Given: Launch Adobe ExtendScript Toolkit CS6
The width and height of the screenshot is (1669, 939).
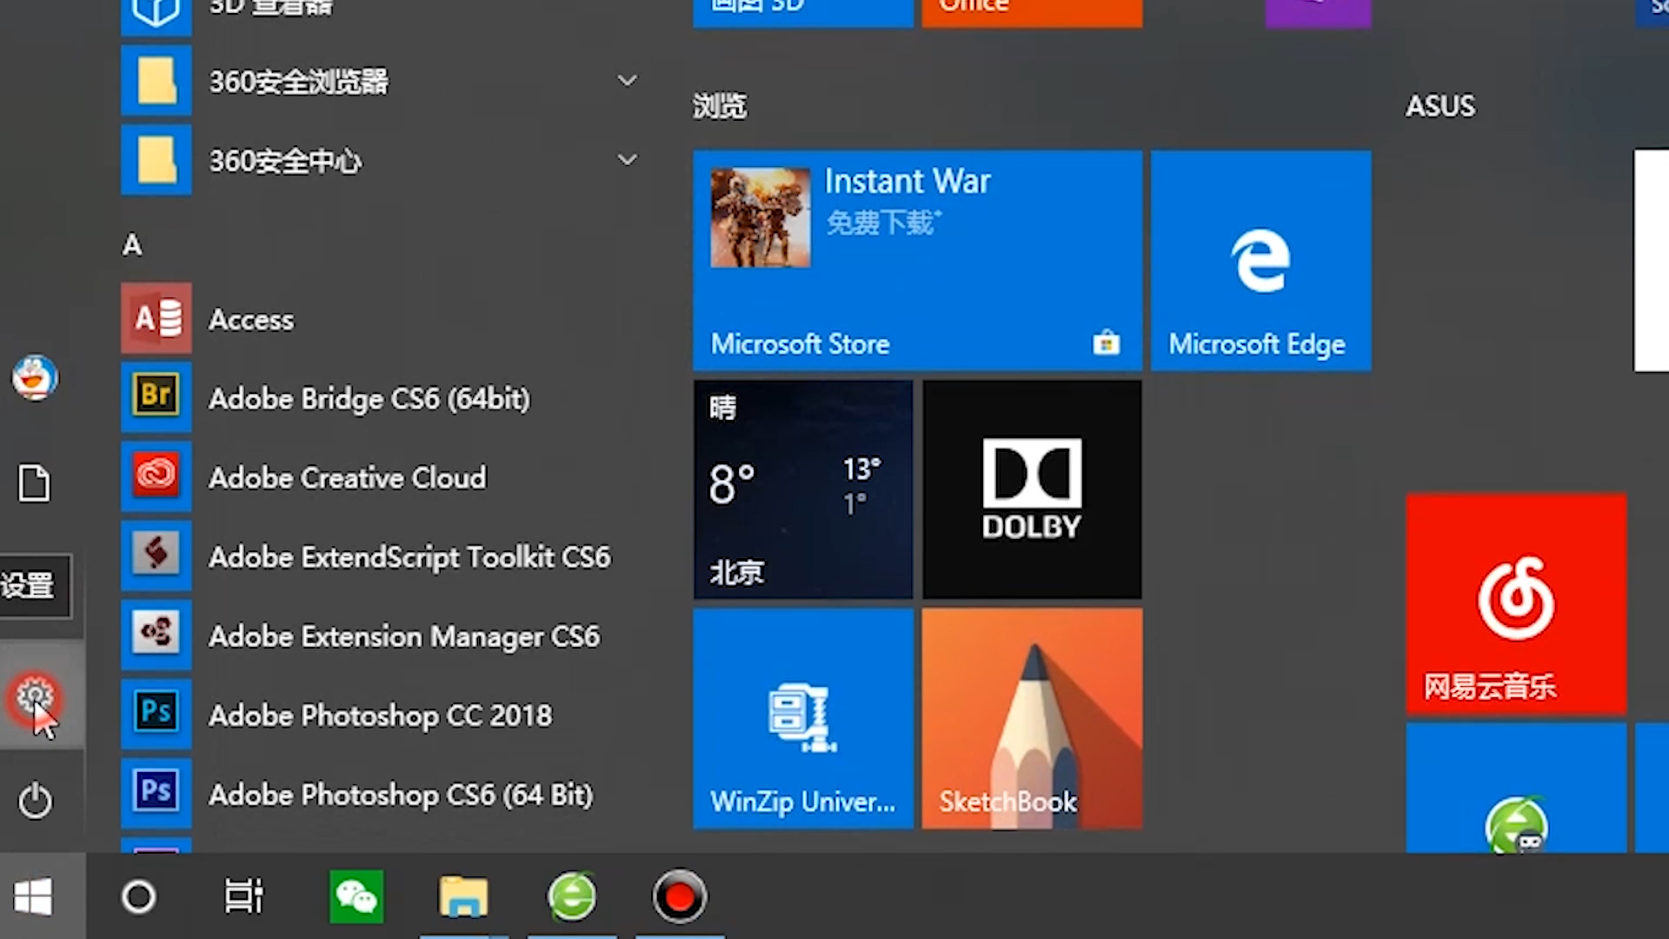Looking at the screenshot, I should pyautogui.click(x=382, y=556).
